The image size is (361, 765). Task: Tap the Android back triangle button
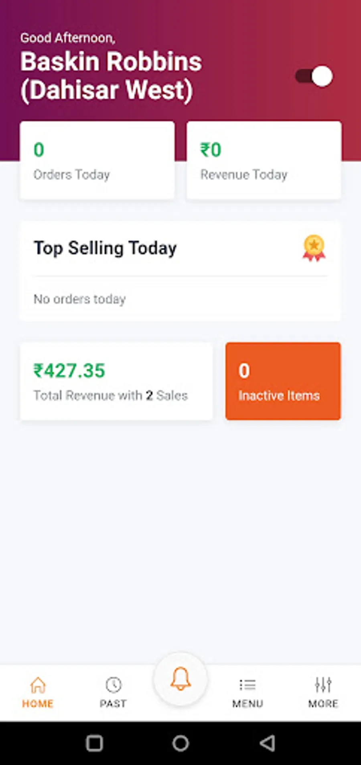pos(267,743)
